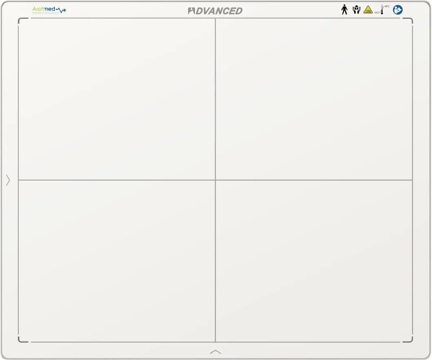Select the handle-with-care hands and box icon
The height and width of the screenshot is (360, 432).
(x=357, y=10)
